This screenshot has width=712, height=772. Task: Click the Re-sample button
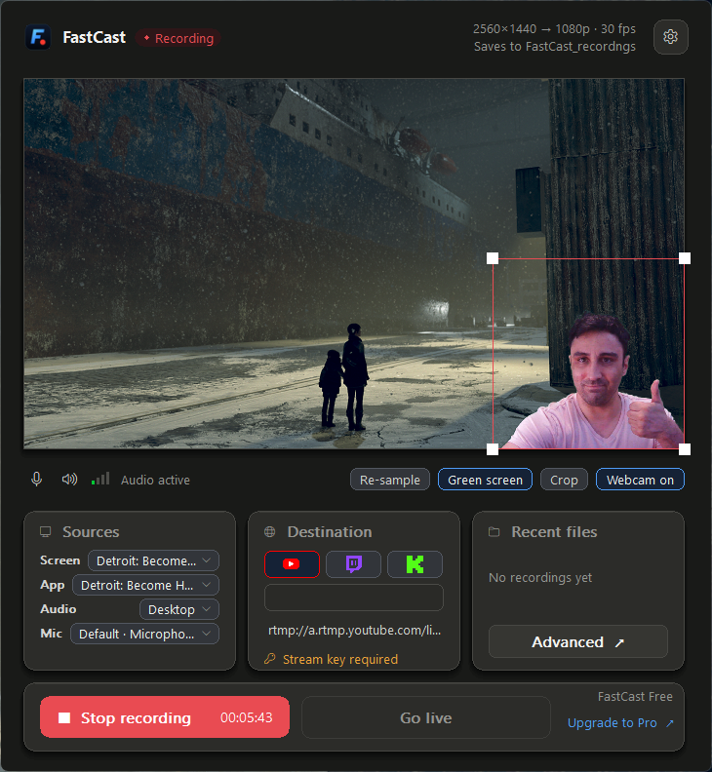pos(390,480)
